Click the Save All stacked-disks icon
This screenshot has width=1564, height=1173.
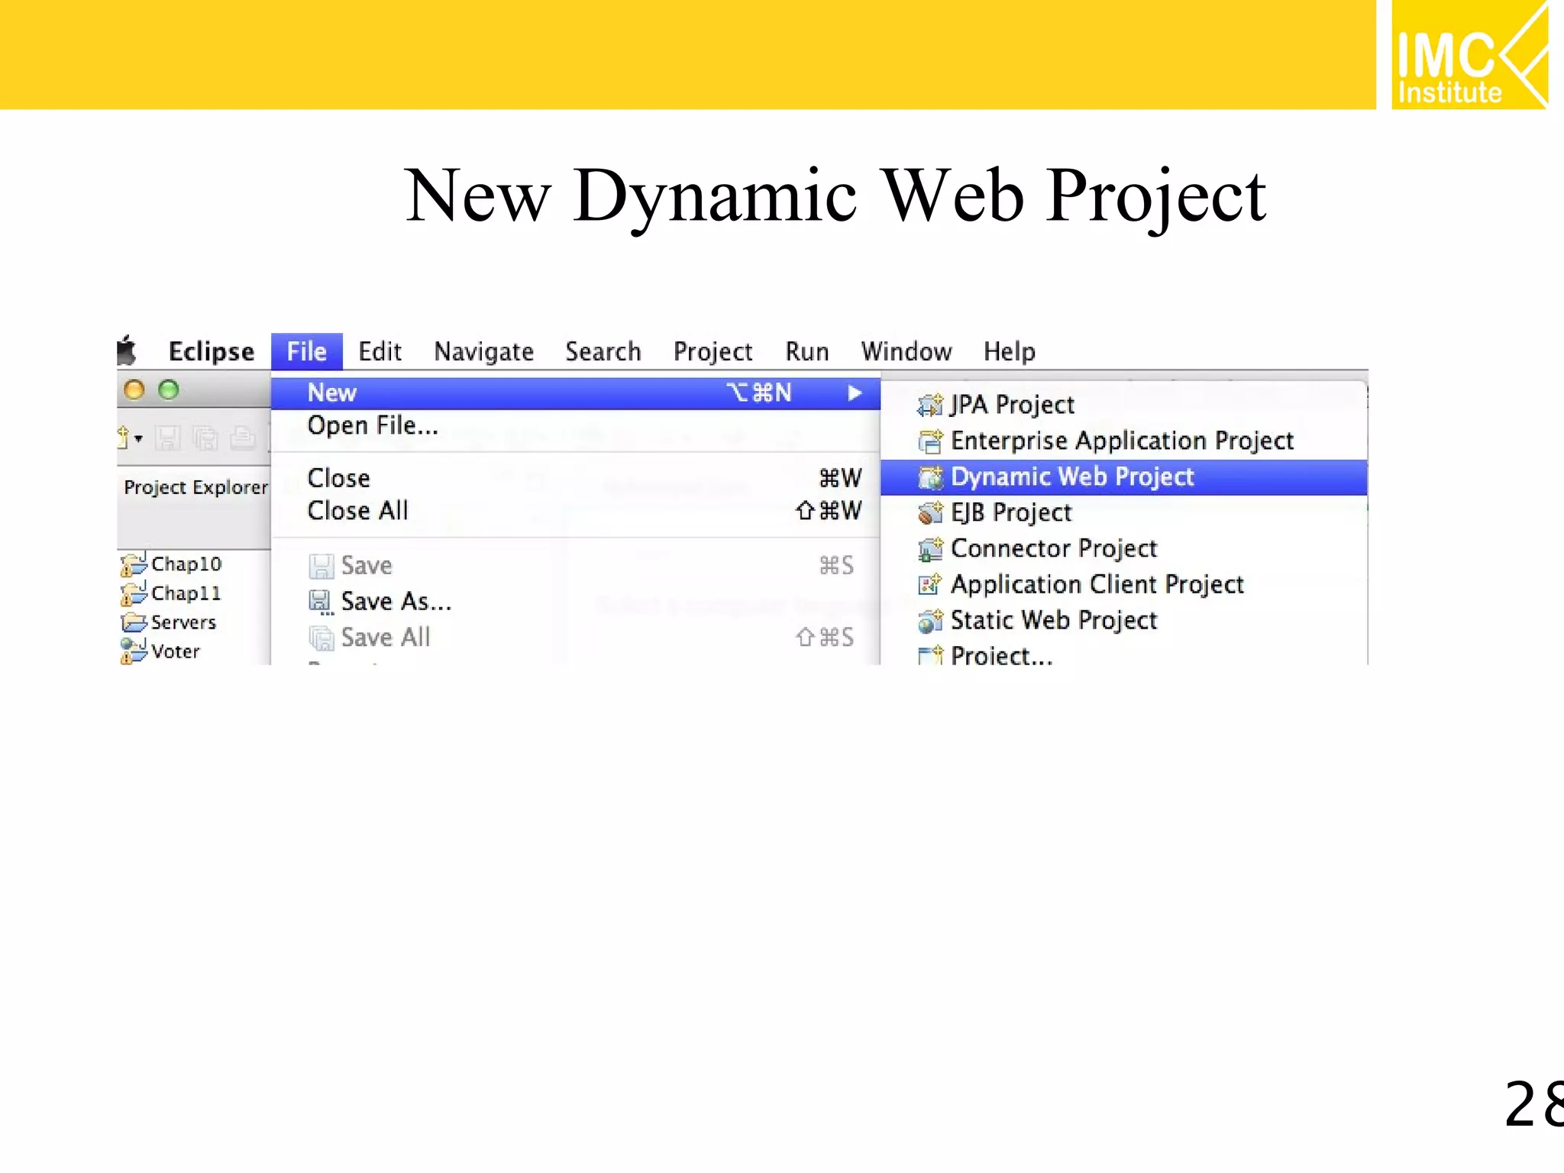321,638
